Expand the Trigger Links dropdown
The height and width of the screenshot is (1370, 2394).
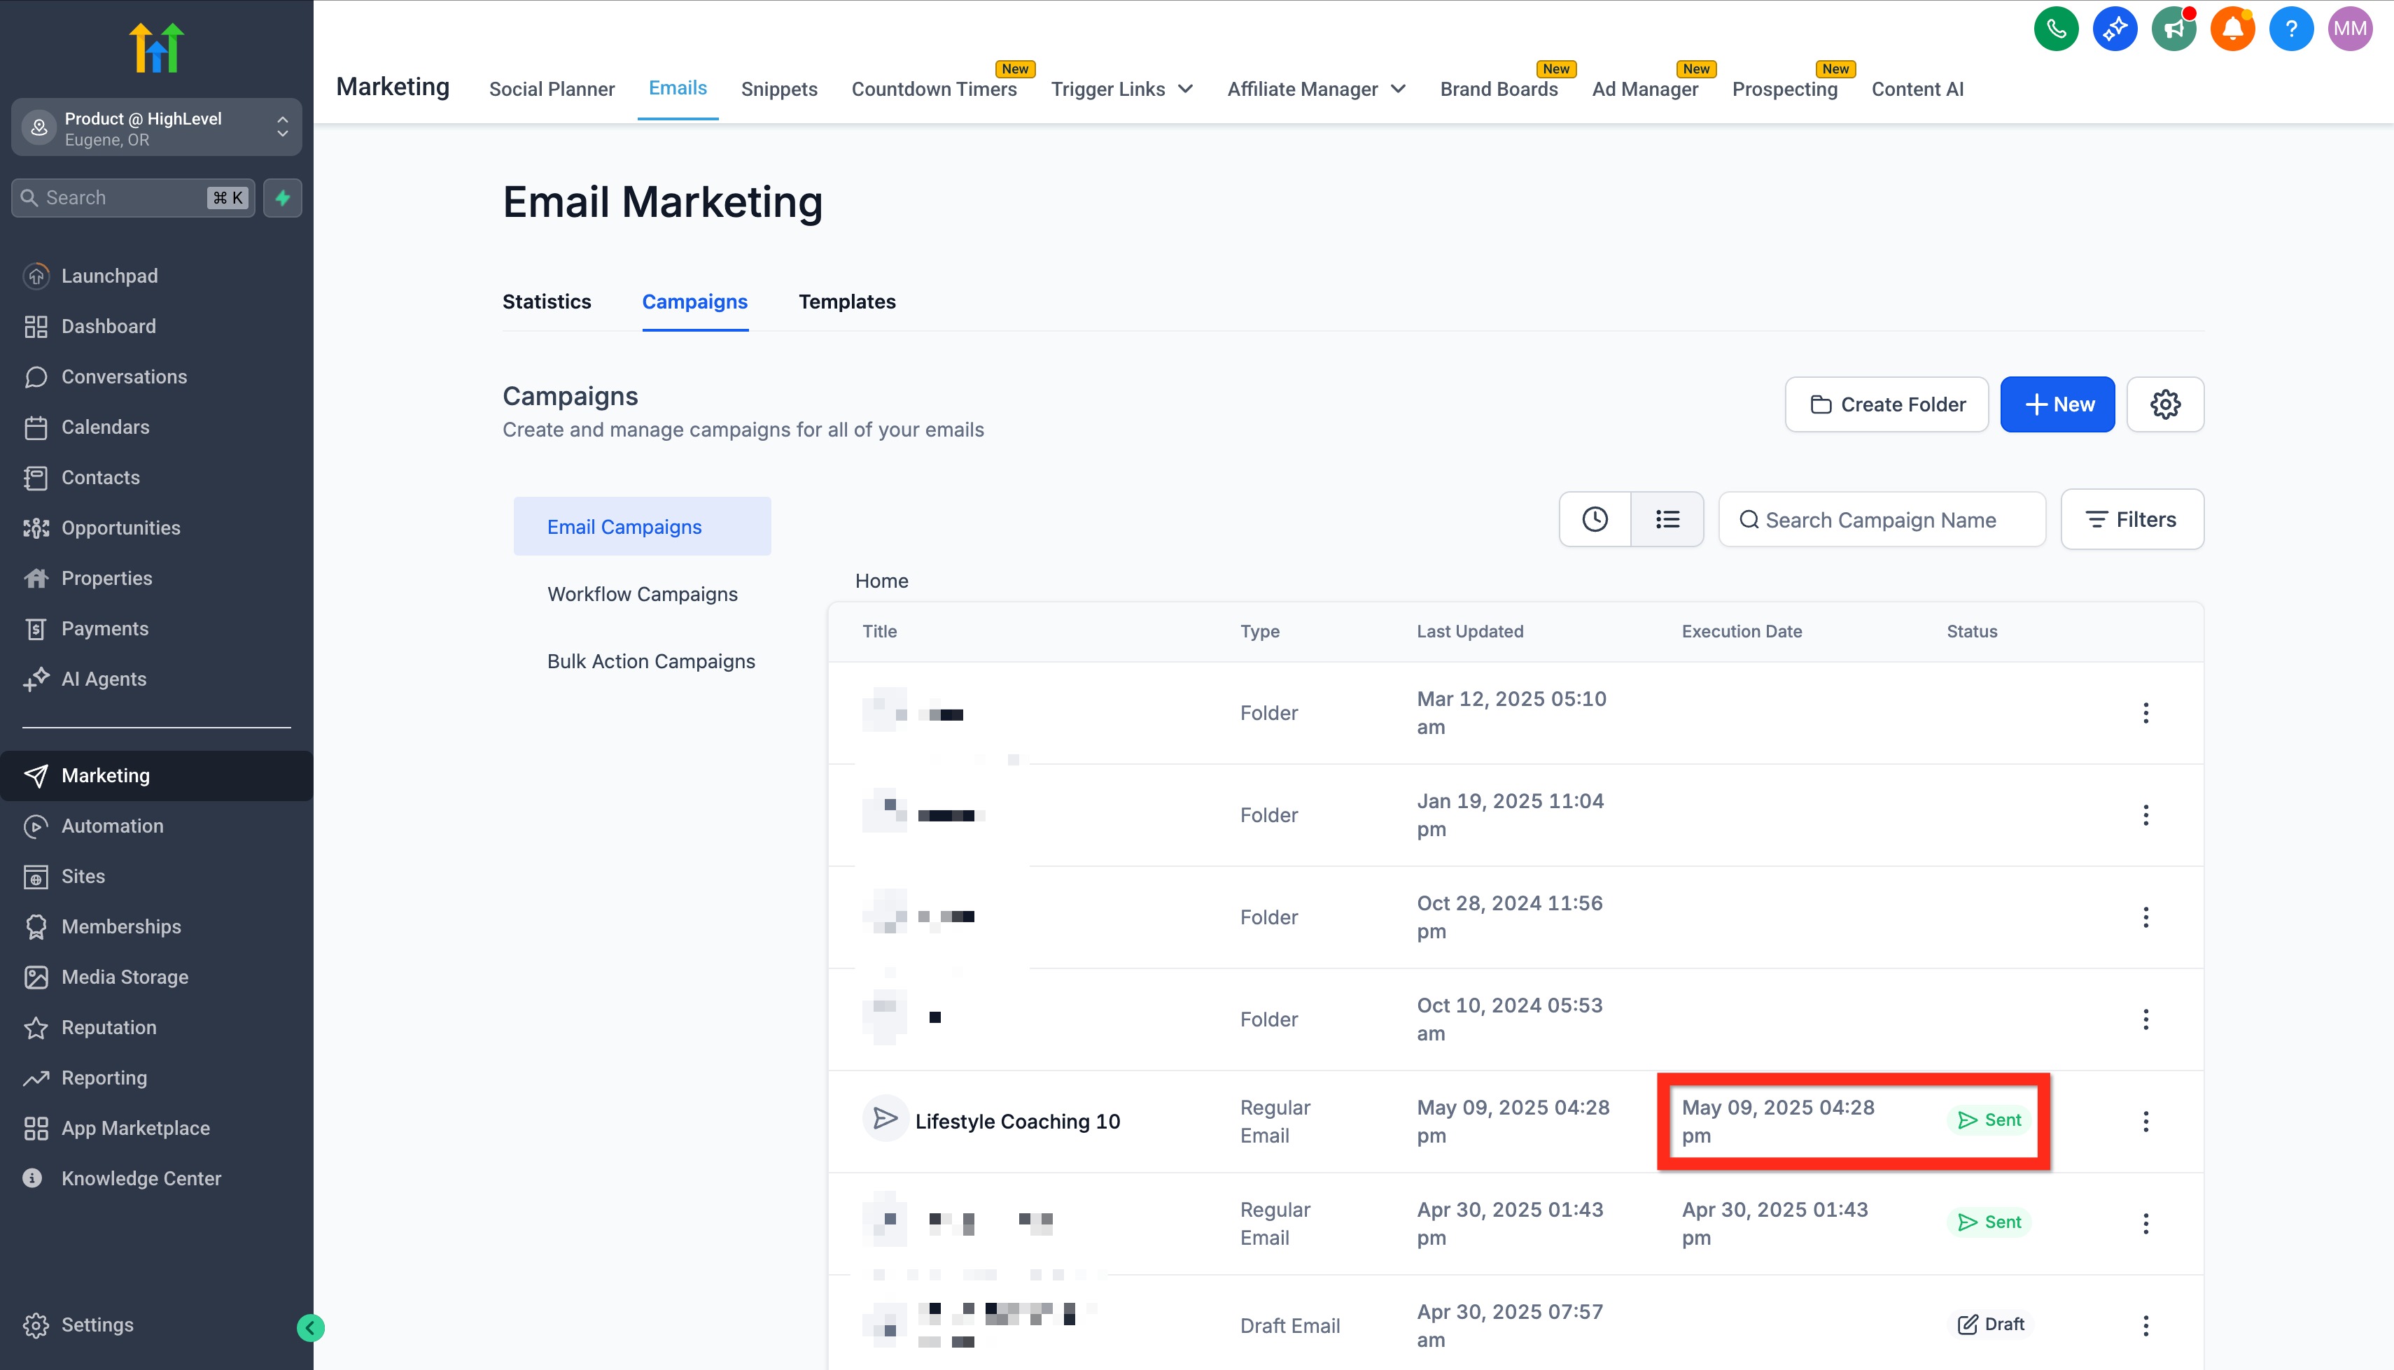1121,90
